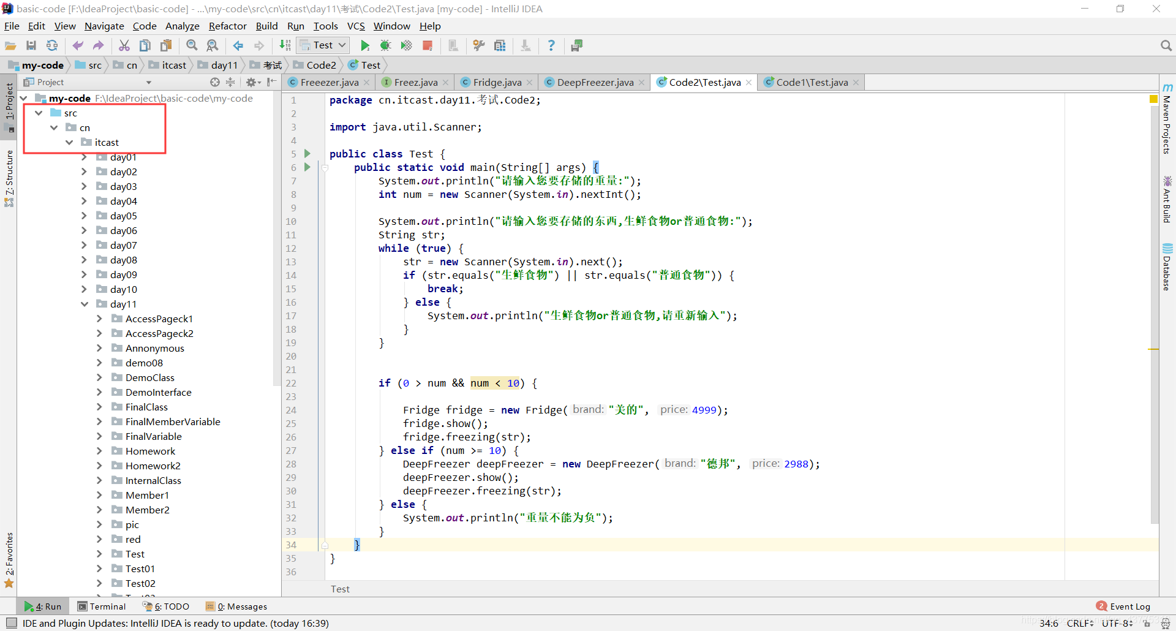Open Settings using the wrench icon
The width and height of the screenshot is (1176, 631).
[x=479, y=45]
